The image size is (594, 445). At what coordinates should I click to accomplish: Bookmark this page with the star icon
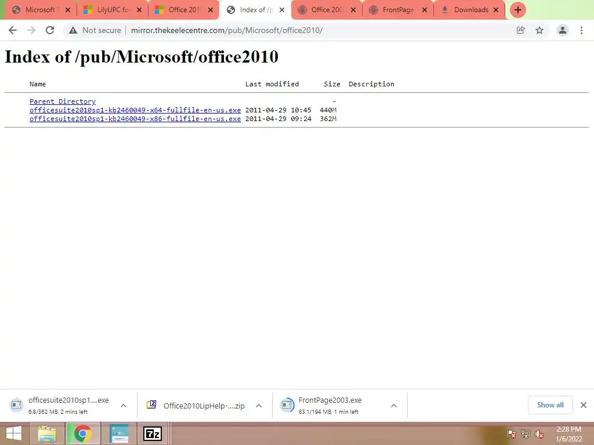pyautogui.click(x=539, y=30)
